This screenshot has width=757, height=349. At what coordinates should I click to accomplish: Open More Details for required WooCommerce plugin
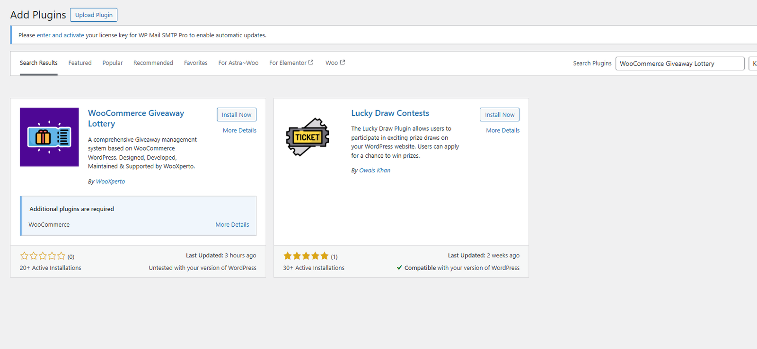click(x=232, y=225)
